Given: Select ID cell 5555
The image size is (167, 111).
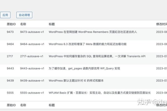Looking at the screenshot, I should [x=10, y=93].
